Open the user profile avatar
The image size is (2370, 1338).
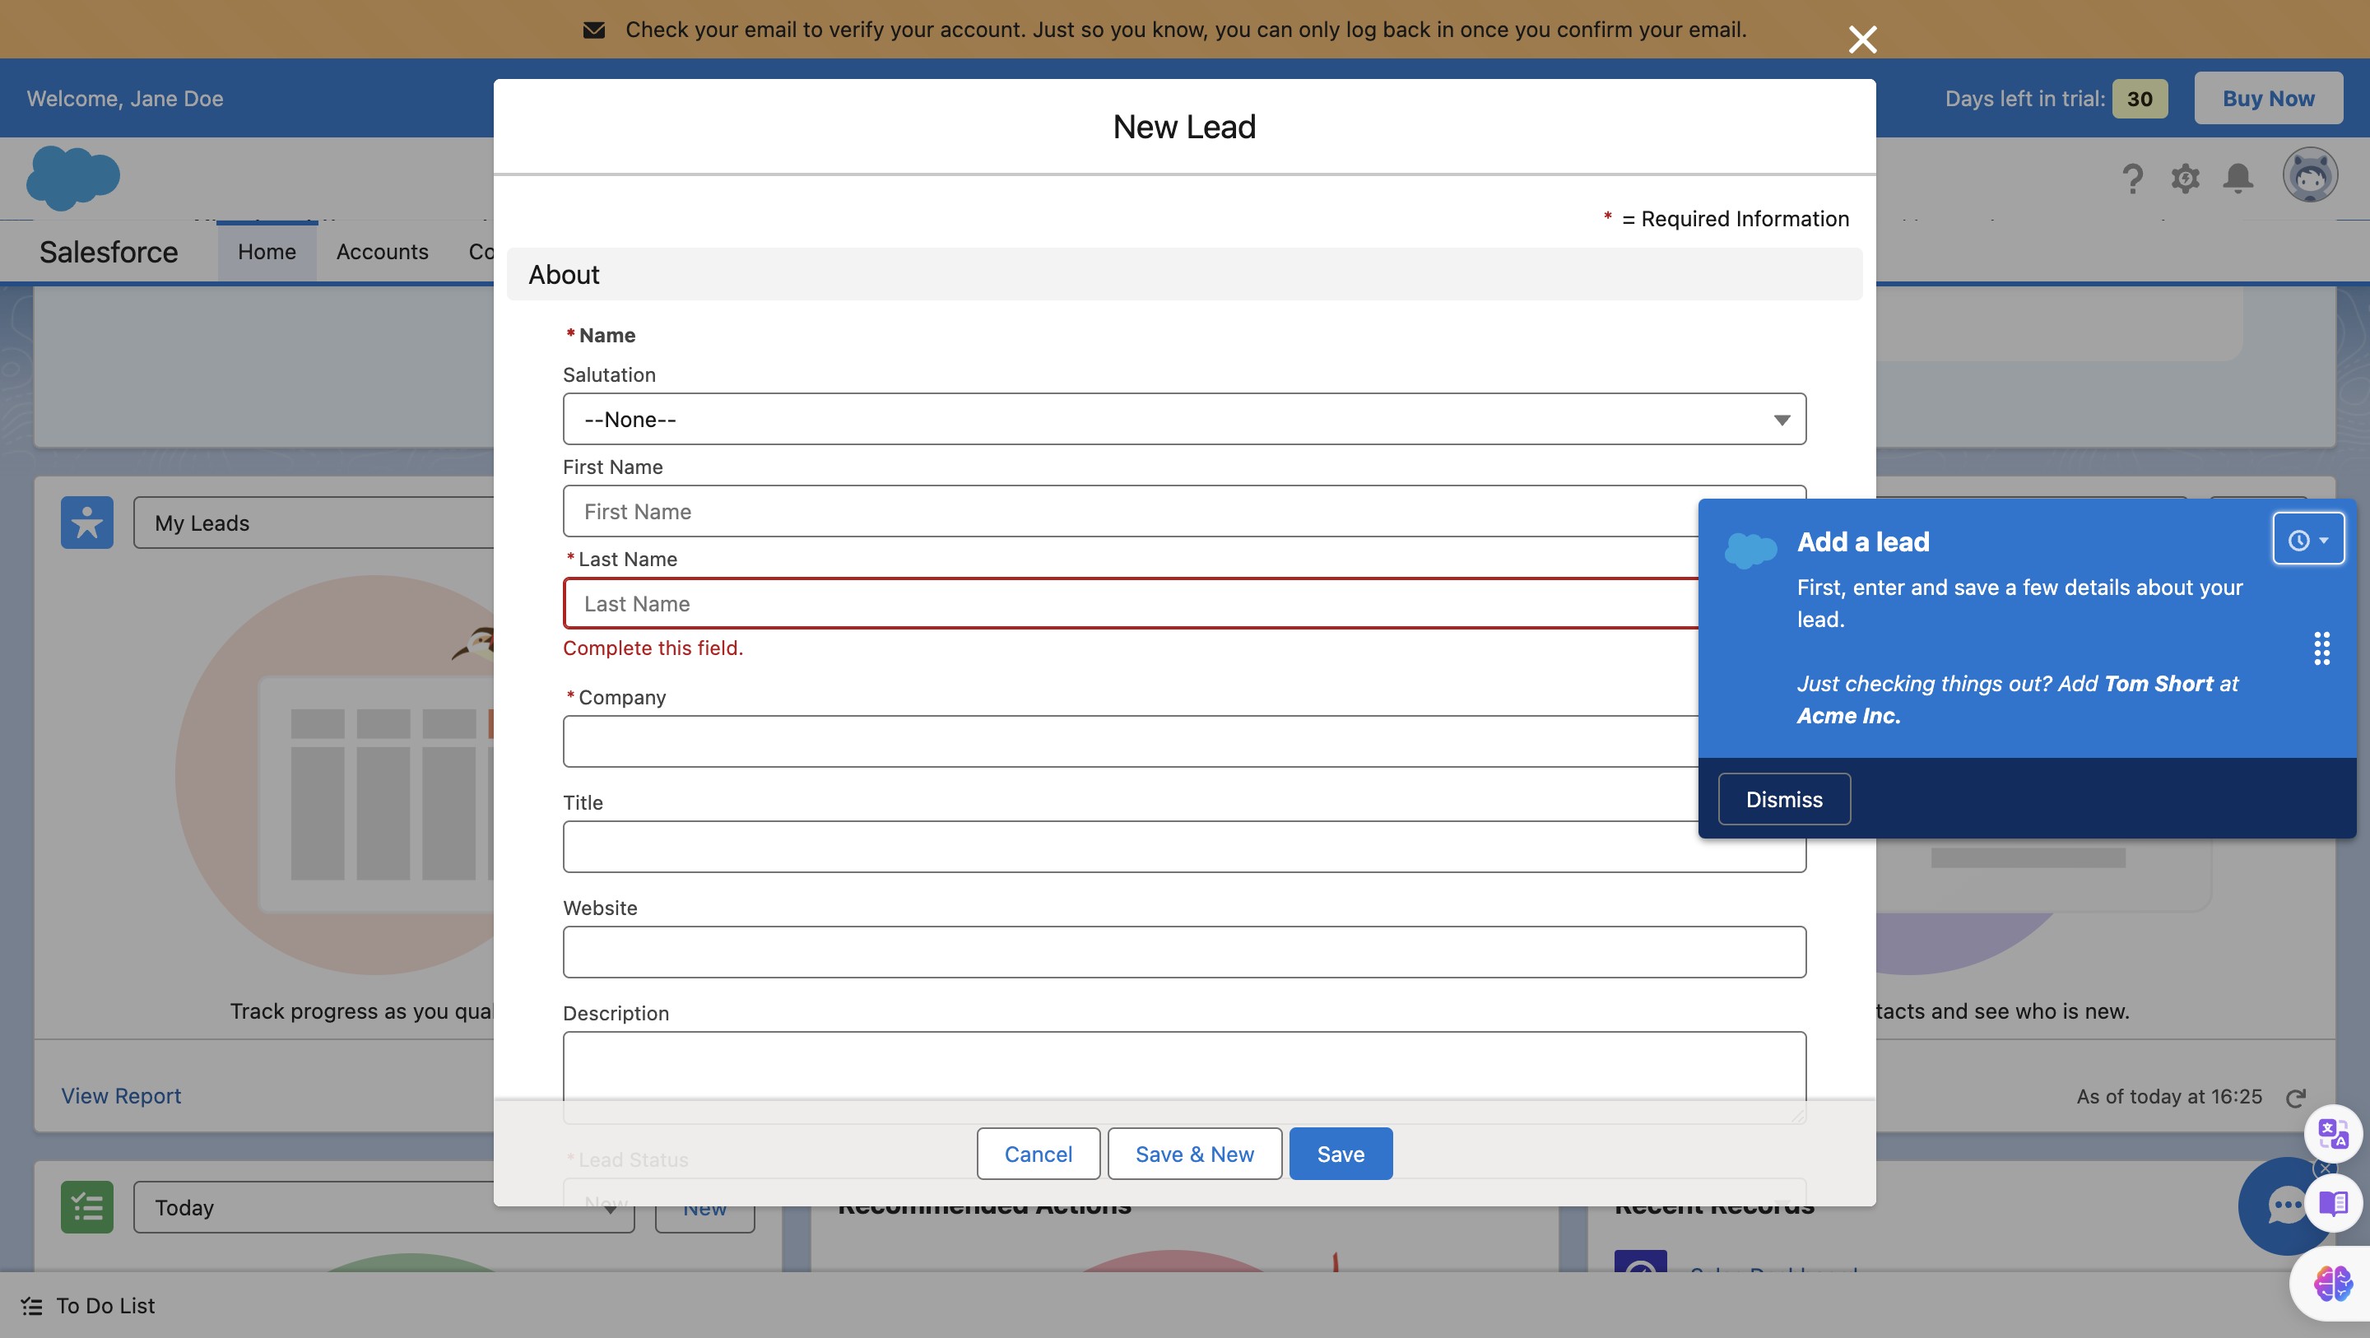tap(2309, 174)
